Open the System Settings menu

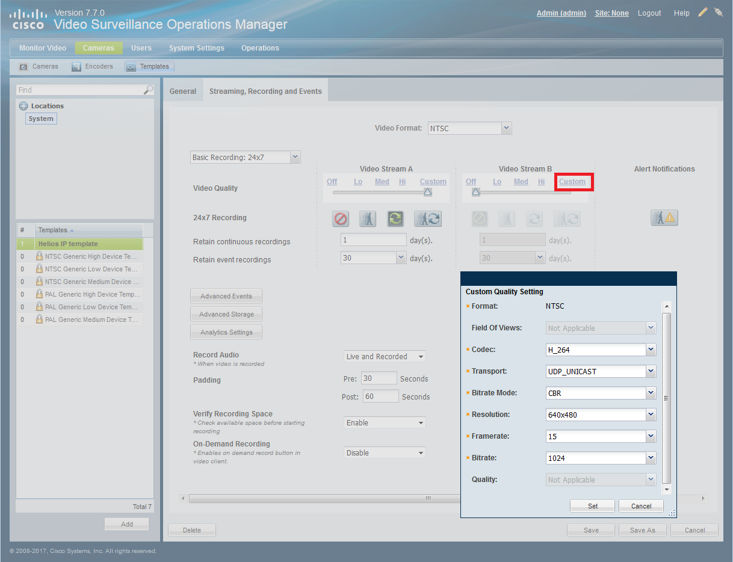click(x=196, y=48)
